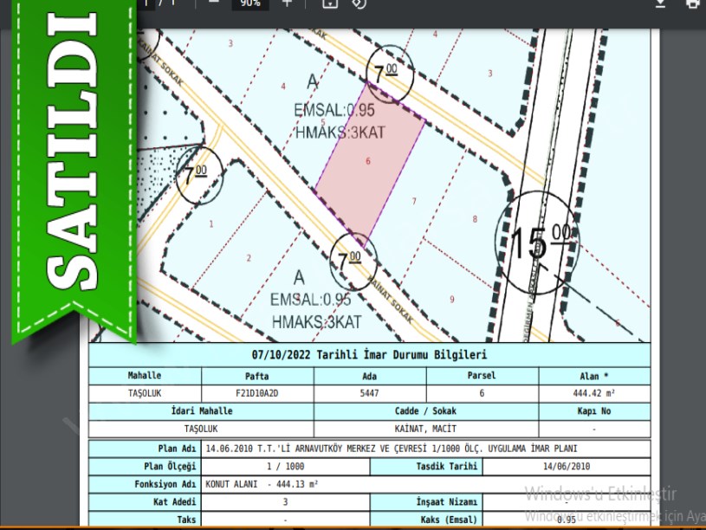Click the page number field in the toolbar

(146, 3)
